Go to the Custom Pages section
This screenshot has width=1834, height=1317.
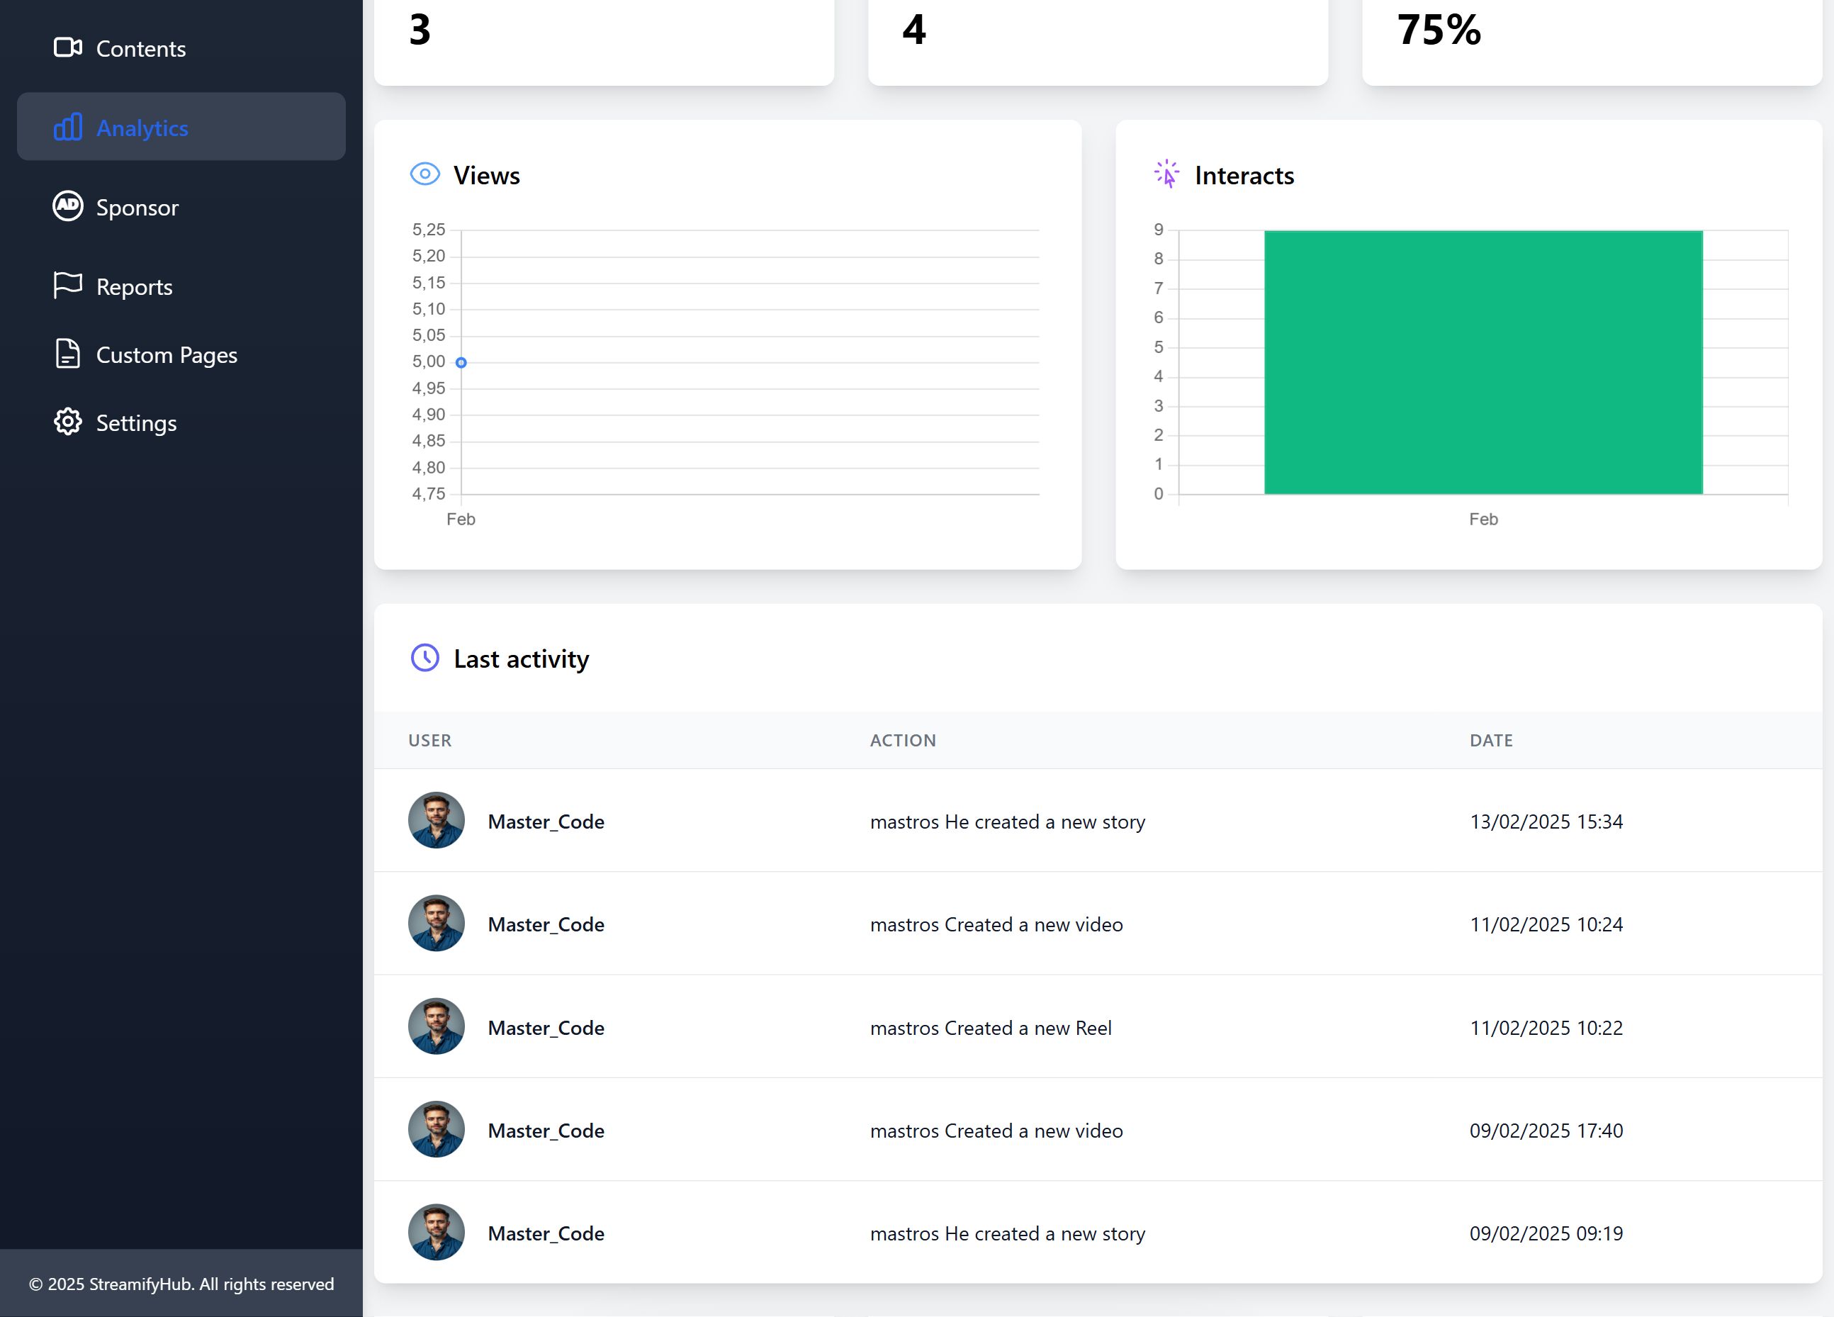coord(166,355)
